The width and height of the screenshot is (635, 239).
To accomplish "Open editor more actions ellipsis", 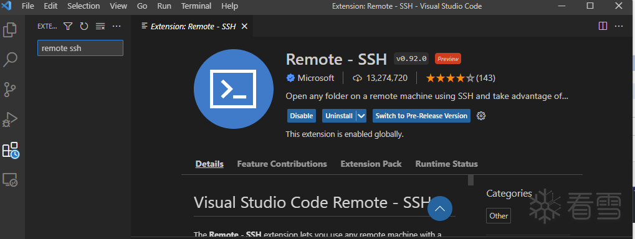I will click(x=618, y=26).
